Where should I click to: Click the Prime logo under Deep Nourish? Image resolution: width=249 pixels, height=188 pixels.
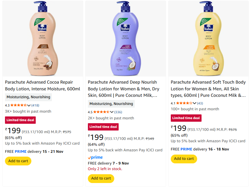95,157
